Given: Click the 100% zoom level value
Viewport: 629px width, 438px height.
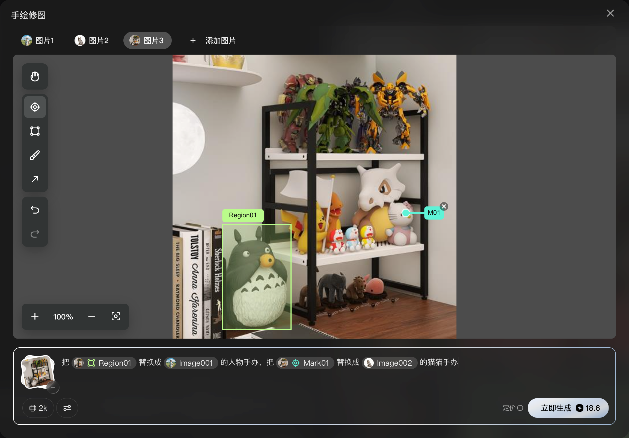Looking at the screenshot, I should pos(63,317).
